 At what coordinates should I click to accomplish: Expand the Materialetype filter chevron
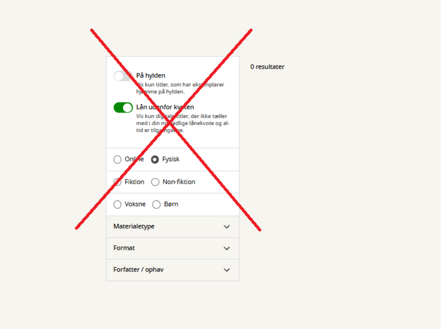(227, 226)
